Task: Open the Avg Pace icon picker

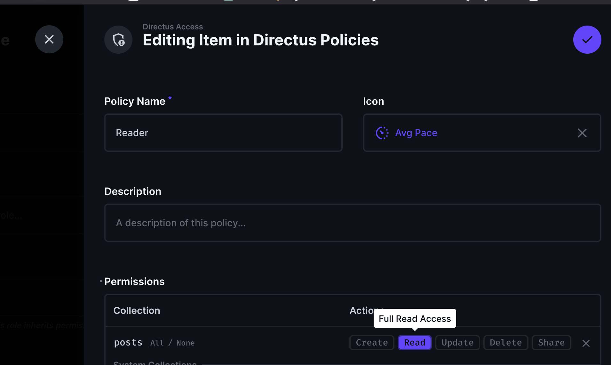Action: point(482,133)
